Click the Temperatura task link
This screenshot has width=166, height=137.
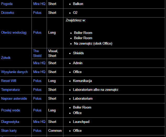10,90
